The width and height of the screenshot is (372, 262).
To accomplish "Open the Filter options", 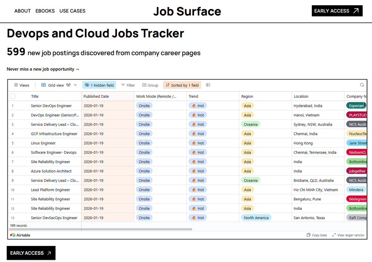I will pos(128,85).
